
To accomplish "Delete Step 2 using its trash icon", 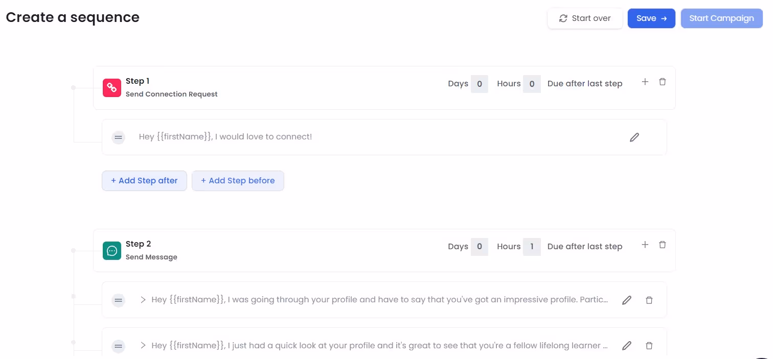I will click(x=662, y=245).
